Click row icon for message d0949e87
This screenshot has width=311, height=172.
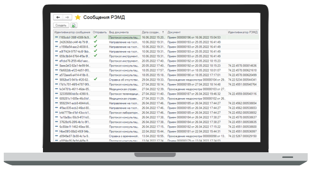[x=57, y=136]
